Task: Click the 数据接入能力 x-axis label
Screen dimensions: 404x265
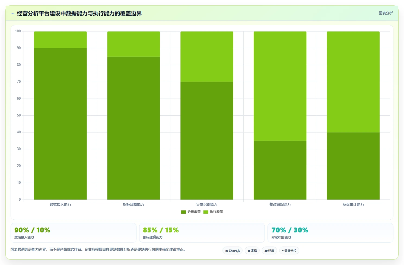Action: click(x=60, y=204)
